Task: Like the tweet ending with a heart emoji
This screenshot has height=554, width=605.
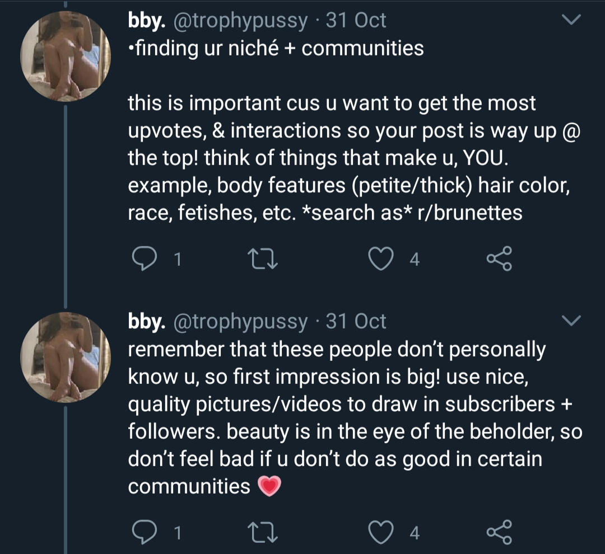Action: tap(382, 533)
